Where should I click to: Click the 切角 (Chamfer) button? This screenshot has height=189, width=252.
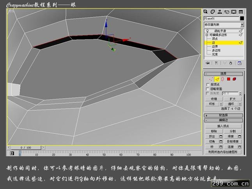(212, 141)
